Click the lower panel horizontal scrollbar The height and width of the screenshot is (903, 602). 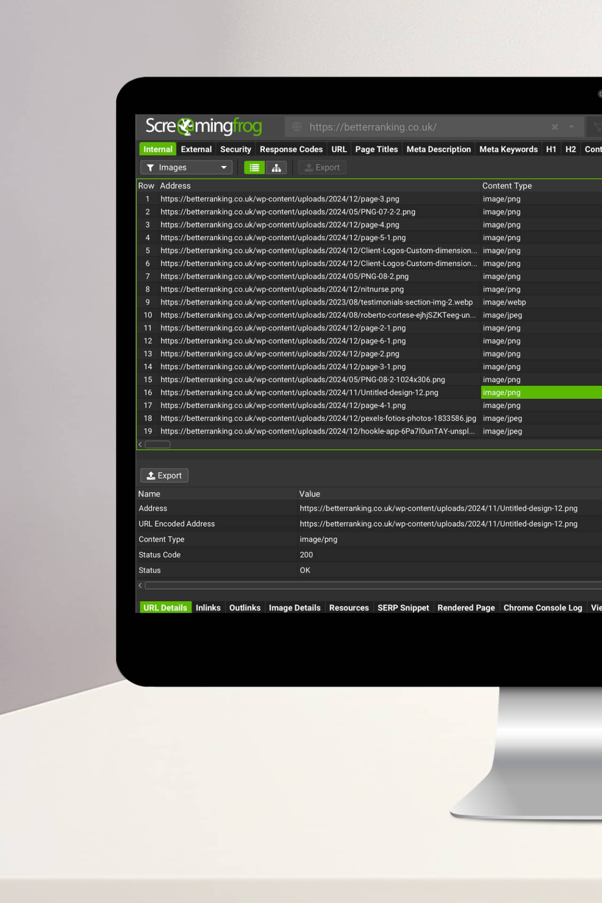[x=373, y=586]
